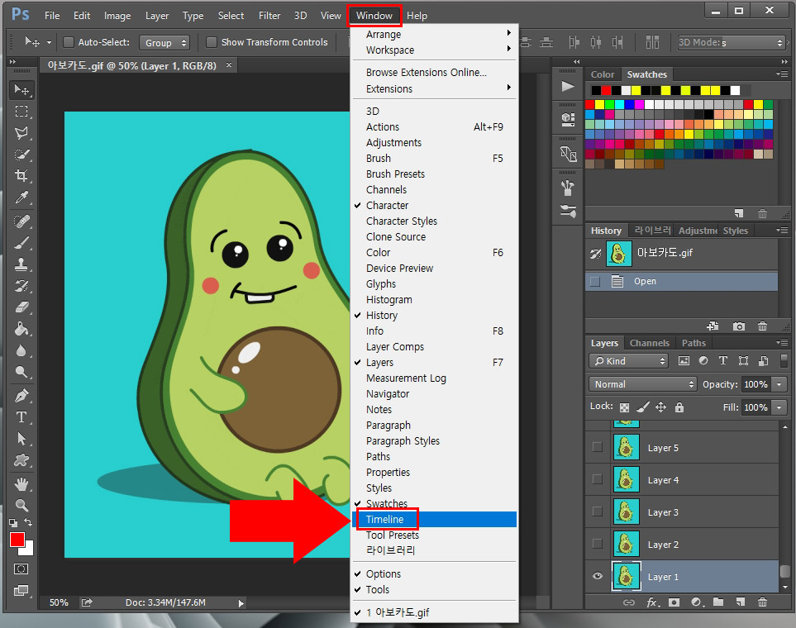Screen dimensions: 796x628
Task: Swap foreground and background colors
Action: coord(28,522)
